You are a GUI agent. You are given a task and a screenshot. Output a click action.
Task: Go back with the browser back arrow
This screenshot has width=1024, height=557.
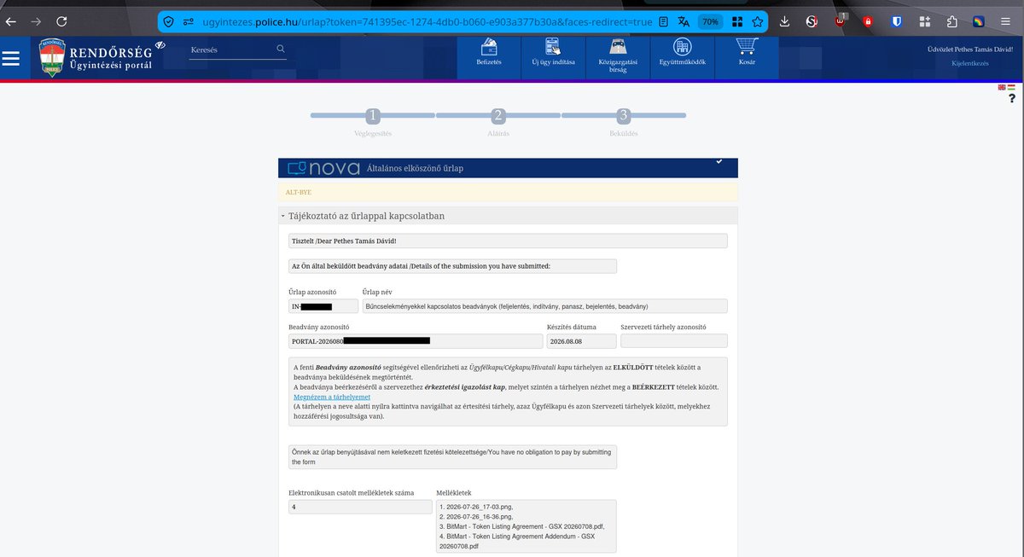pos(10,21)
